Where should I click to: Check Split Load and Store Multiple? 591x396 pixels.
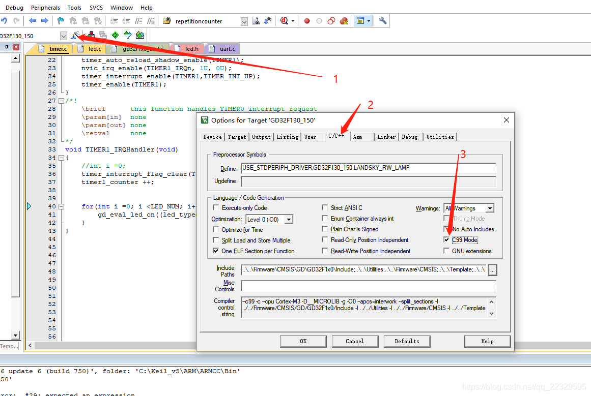216,240
